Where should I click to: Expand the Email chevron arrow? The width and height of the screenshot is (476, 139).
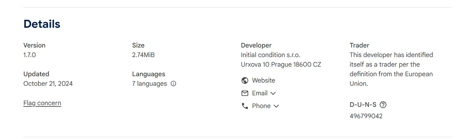[x=273, y=93]
